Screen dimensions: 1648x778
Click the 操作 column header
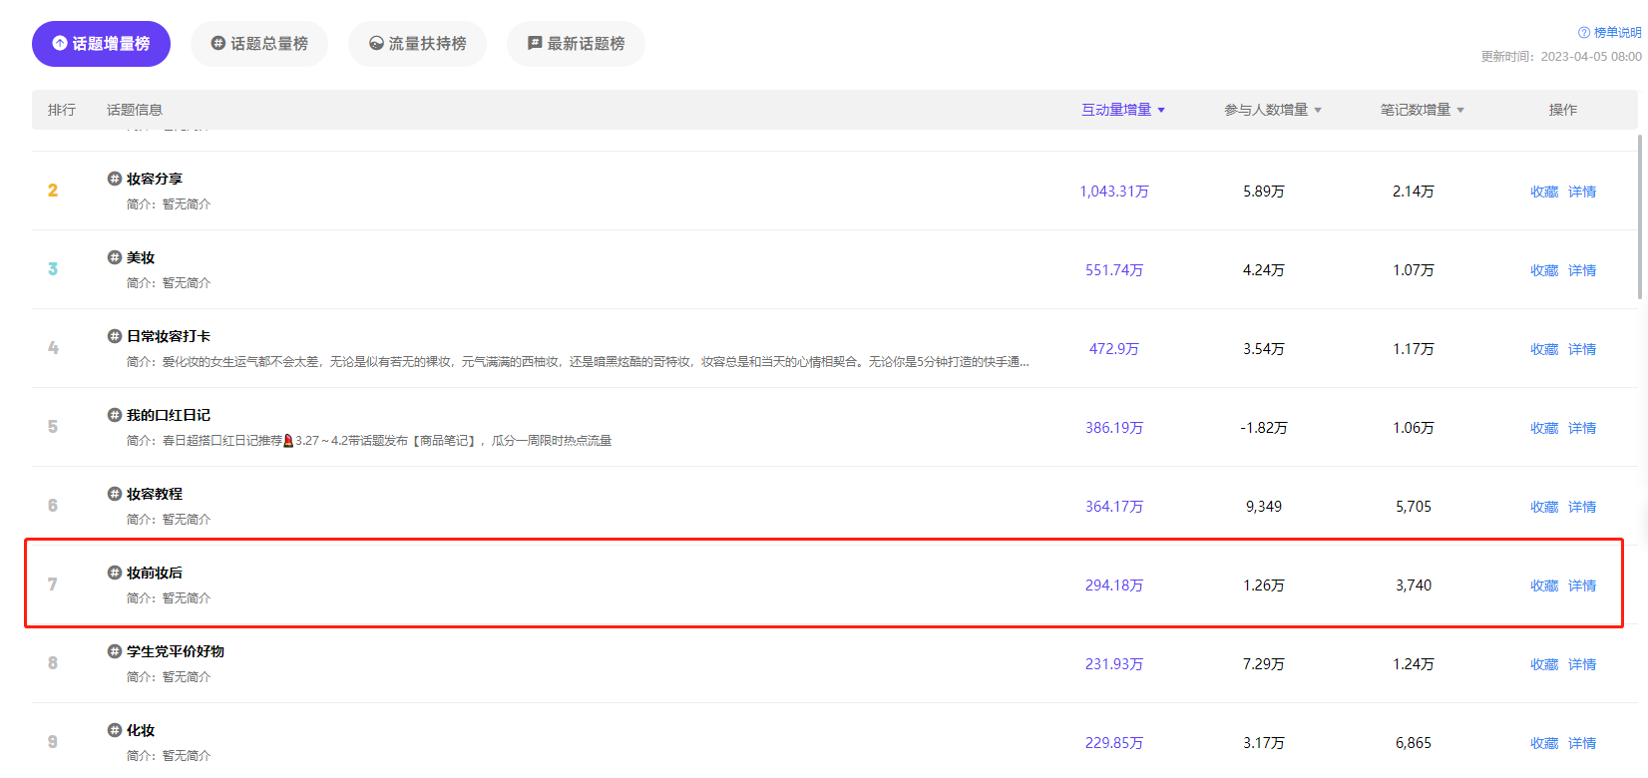tap(1563, 110)
